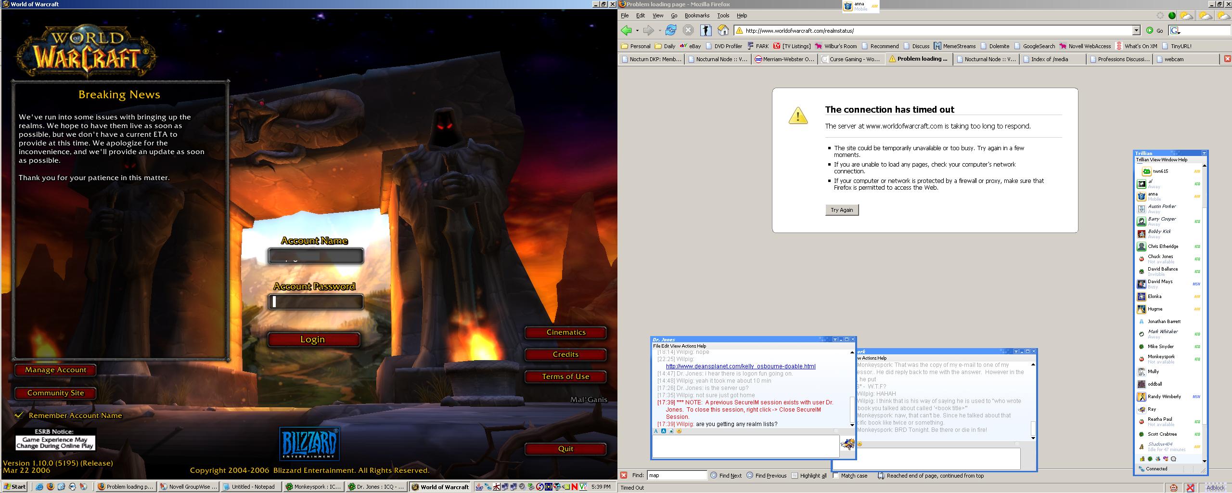Click Find Previous in the find bar

coord(766,475)
